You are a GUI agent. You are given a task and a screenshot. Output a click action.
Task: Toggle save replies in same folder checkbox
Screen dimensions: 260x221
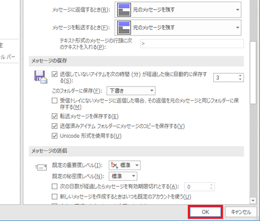[x=55, y=100]
